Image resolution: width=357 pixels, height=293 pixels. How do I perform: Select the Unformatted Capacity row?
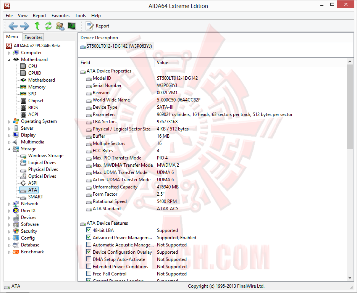click(x=213, y=187)
